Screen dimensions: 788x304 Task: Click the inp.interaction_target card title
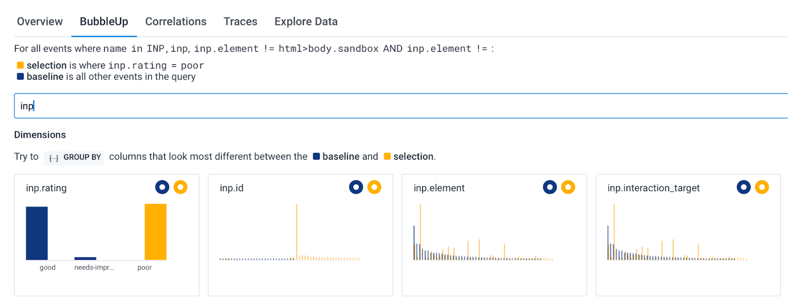653,188
